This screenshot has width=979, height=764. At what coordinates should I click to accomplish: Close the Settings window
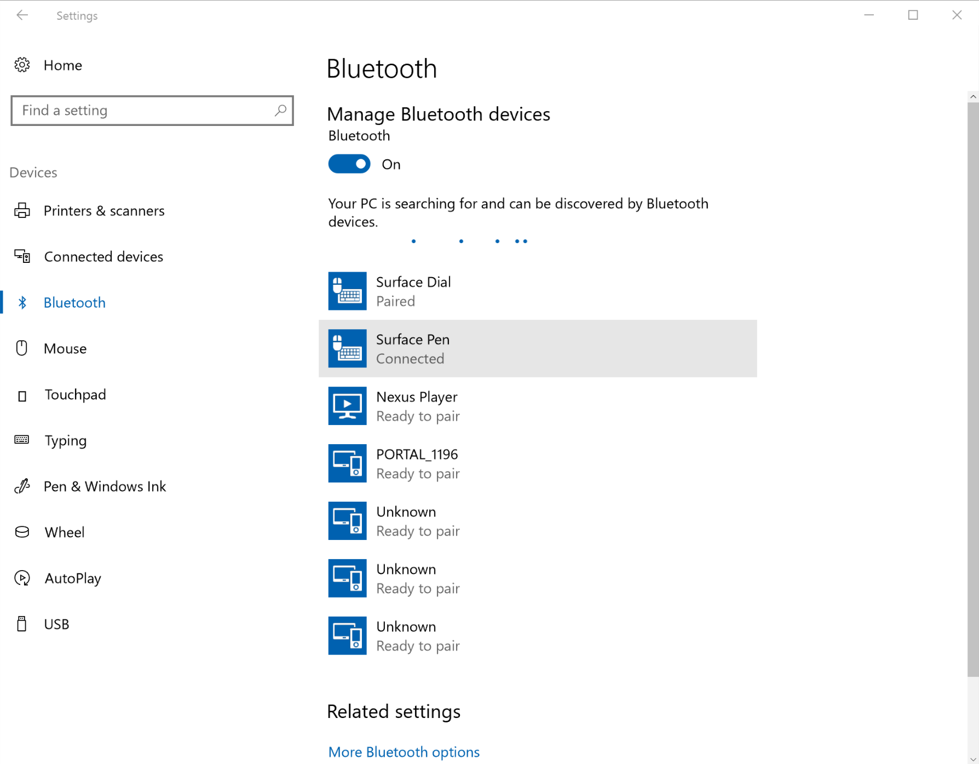click(957, 15)
